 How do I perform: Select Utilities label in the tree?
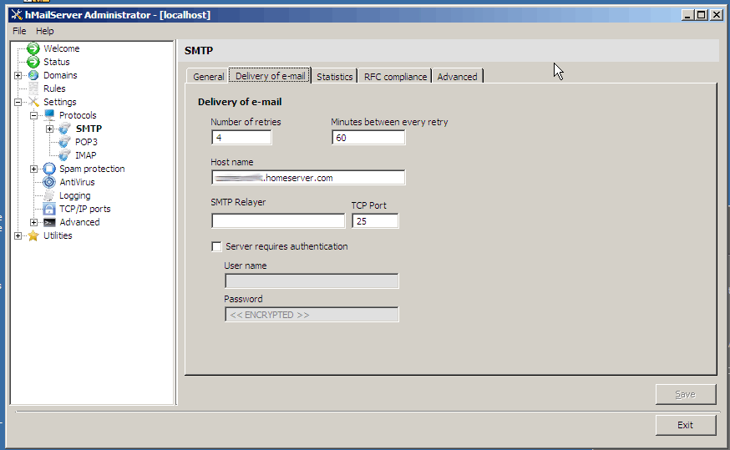[x=58, y=236]
